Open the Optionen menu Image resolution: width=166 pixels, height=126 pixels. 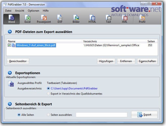[34, 11]
